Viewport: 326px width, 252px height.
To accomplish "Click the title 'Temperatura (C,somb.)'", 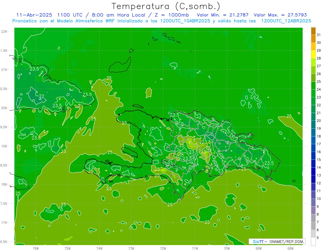I will pyautogui.click(x=165, y=6).
